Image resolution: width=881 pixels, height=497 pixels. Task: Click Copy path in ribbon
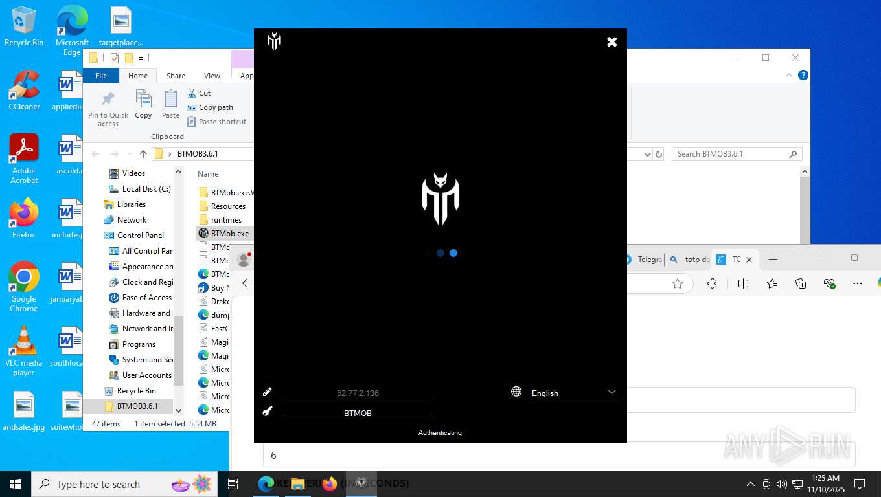click(210, 107)
